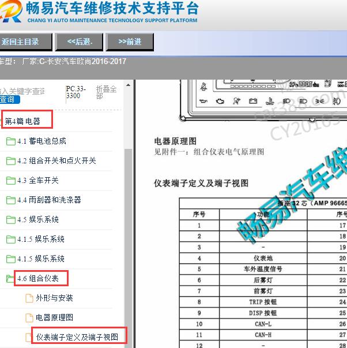
Task: Collapse all with 折叠全部 link
Action: click(106, 92)
